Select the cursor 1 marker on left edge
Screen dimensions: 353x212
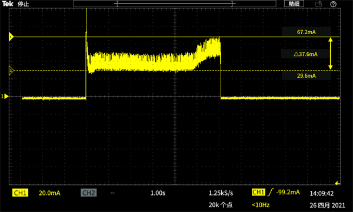pyautogui.click(x=11, y=37)
